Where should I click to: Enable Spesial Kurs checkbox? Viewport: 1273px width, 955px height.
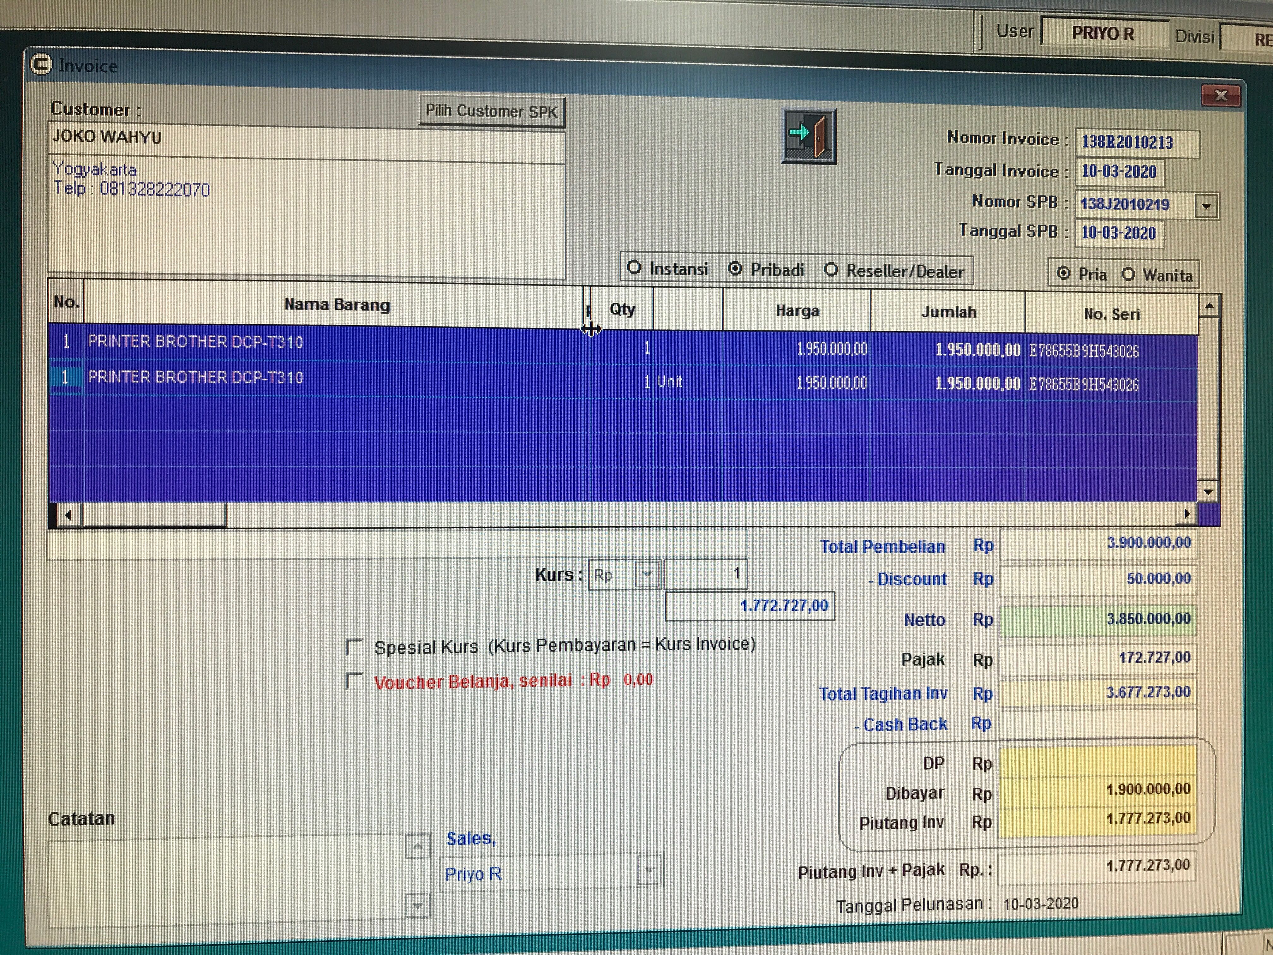coord(354,647)
